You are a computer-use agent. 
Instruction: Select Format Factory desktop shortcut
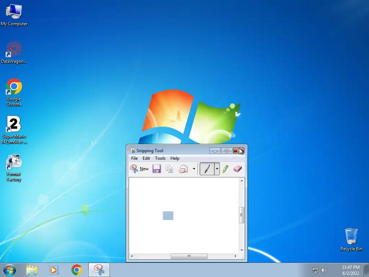pos(14,168)
